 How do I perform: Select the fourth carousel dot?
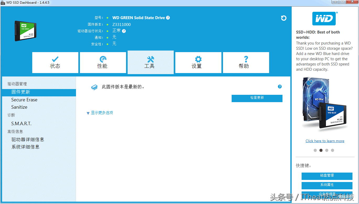333,150
